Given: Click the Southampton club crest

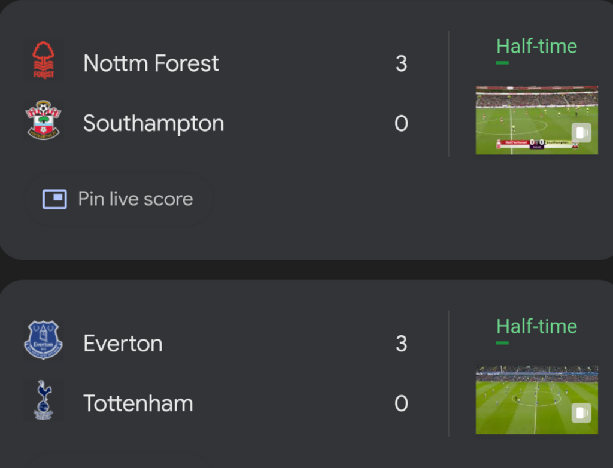Looking at the screenshot, I should (43, 120).
